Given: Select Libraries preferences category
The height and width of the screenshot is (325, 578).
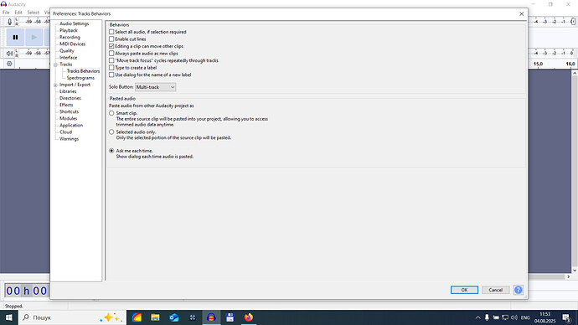Looking at the screenshot, I should point(68,91).
